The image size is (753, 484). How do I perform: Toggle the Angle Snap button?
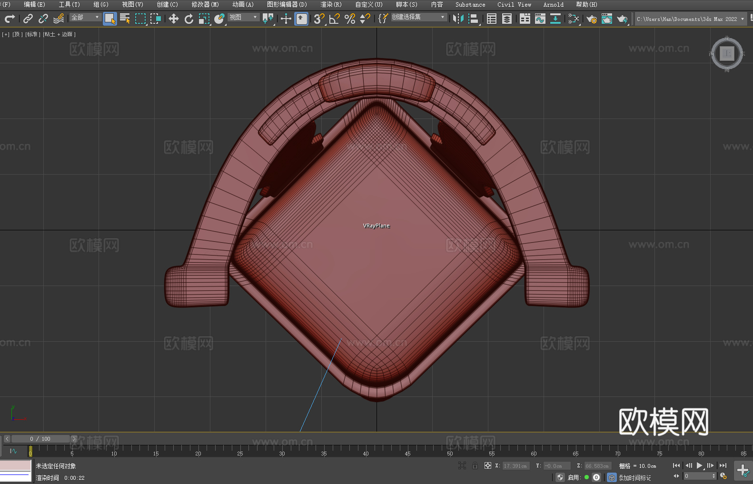click(335, 19)
